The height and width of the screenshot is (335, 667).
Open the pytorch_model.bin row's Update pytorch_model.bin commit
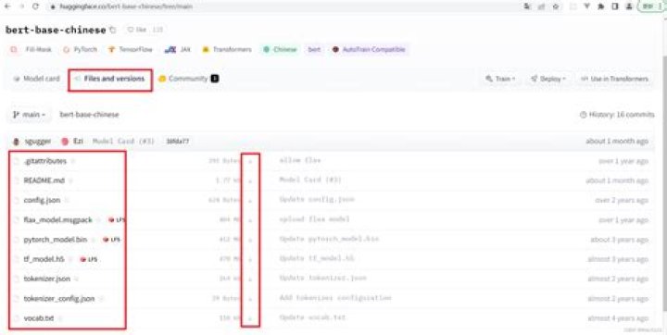coord(329,239)
